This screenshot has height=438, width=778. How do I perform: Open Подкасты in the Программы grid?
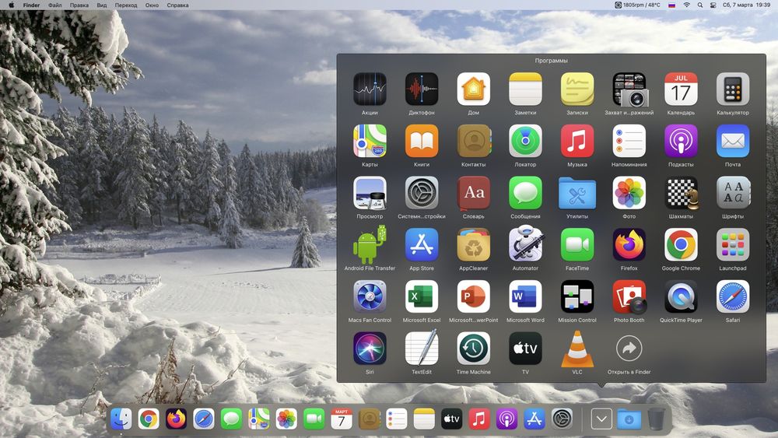click(x=681, y=141)
